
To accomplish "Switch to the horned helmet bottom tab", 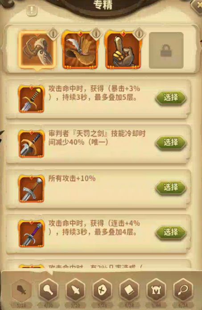I will 156,290.
